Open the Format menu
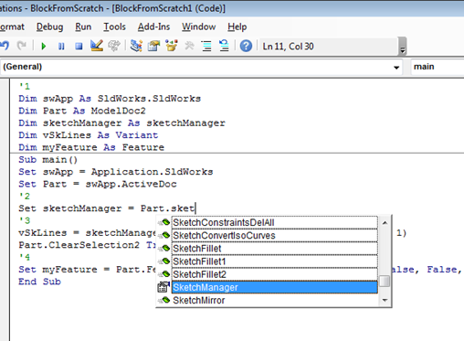Screen dimensions: 464x341 click(x=12, y=27)
